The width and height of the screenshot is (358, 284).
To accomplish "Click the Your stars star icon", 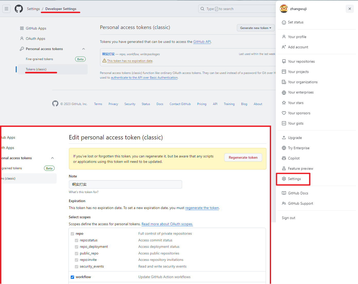I will pos(284,103).
